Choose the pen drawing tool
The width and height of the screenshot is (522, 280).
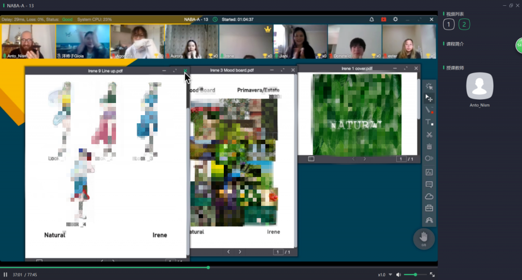[x=429, y=110]
